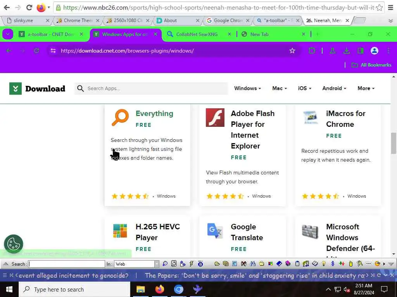
Task: Click the page vertical scrollbar thumb
Action: pyautogui.click(x=394, y=143)
